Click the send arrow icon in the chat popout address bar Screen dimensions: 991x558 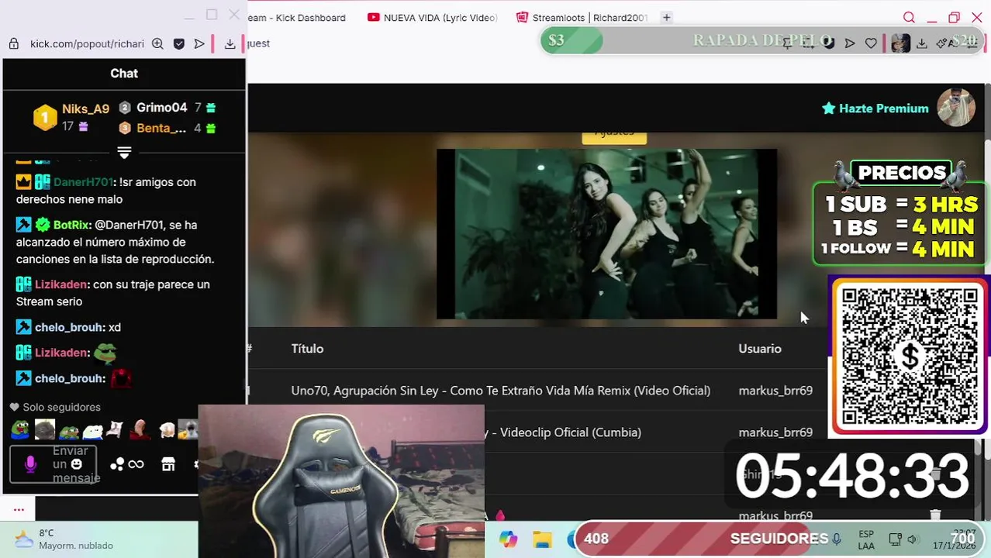[x=199, y=44]
